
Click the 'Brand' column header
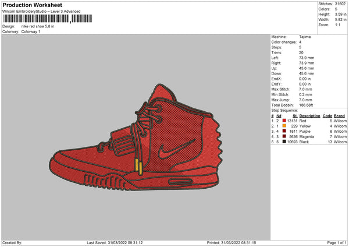click(339, 116)
